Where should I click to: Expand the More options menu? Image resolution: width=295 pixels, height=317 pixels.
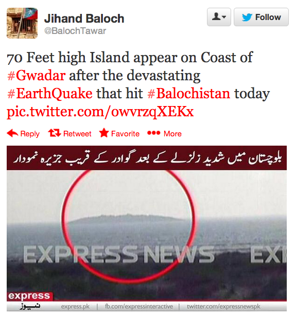[x=164, y=133]
